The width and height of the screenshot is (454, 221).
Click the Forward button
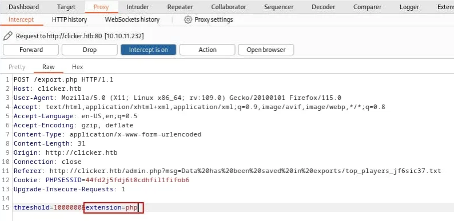[x=31, y=50]
